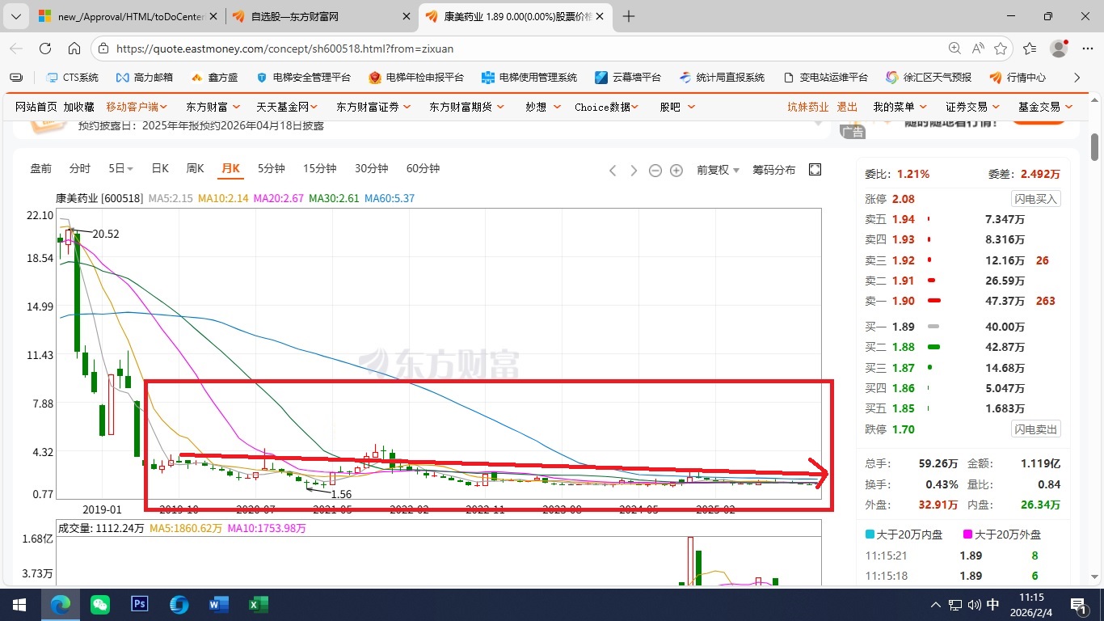Open the browser settings ellipsis menu
This screenshot has width=1104, height=621.
(x=1086, y=49)
